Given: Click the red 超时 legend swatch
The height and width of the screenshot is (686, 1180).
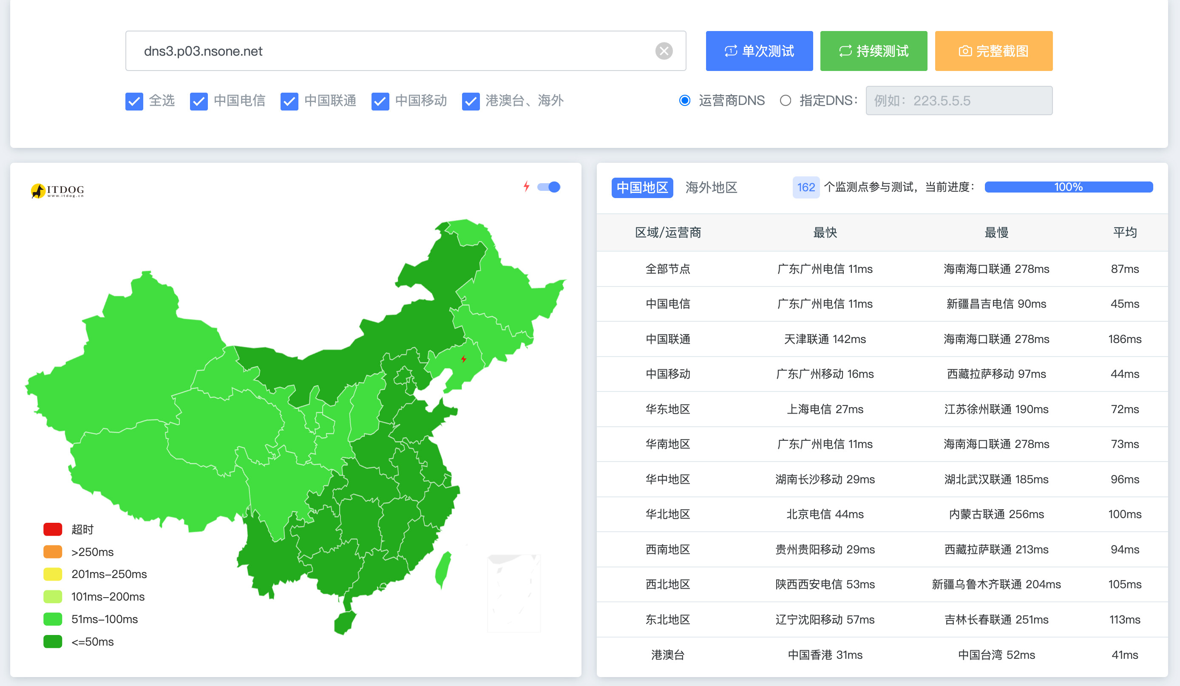Looking at the screenshot, I should (x=52, y=529).
